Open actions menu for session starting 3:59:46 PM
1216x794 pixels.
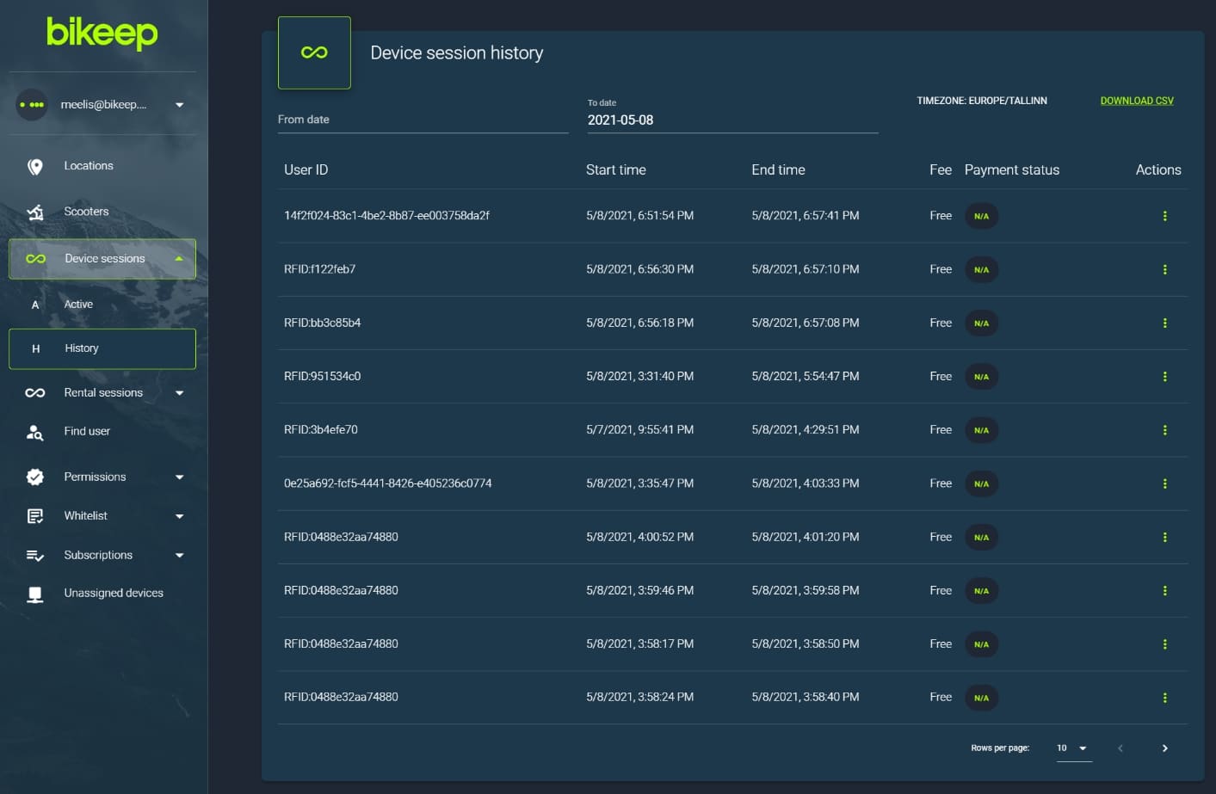1164,591
